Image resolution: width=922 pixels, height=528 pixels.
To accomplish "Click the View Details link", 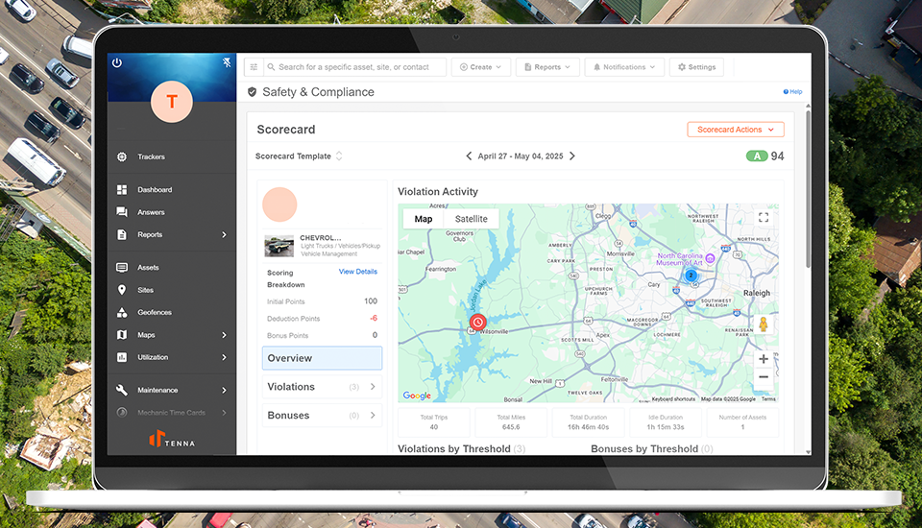I will [x=357, y=272].
